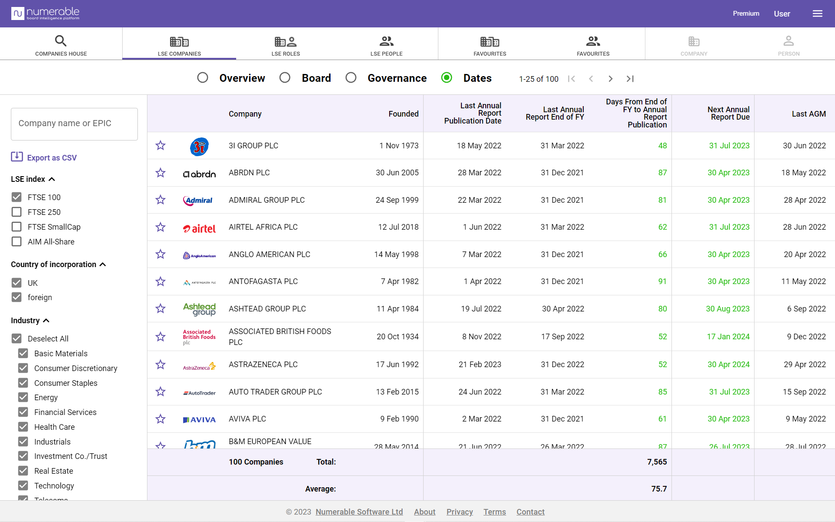Go to first page icon
The image size is (835, 522).
(571, 79)
